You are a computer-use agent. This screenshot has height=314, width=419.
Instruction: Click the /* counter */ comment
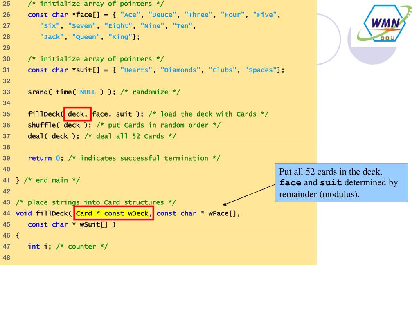pyautogui.click(x=82, y=247)
